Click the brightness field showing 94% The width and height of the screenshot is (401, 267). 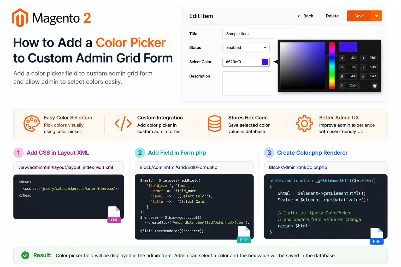point(369,76)
